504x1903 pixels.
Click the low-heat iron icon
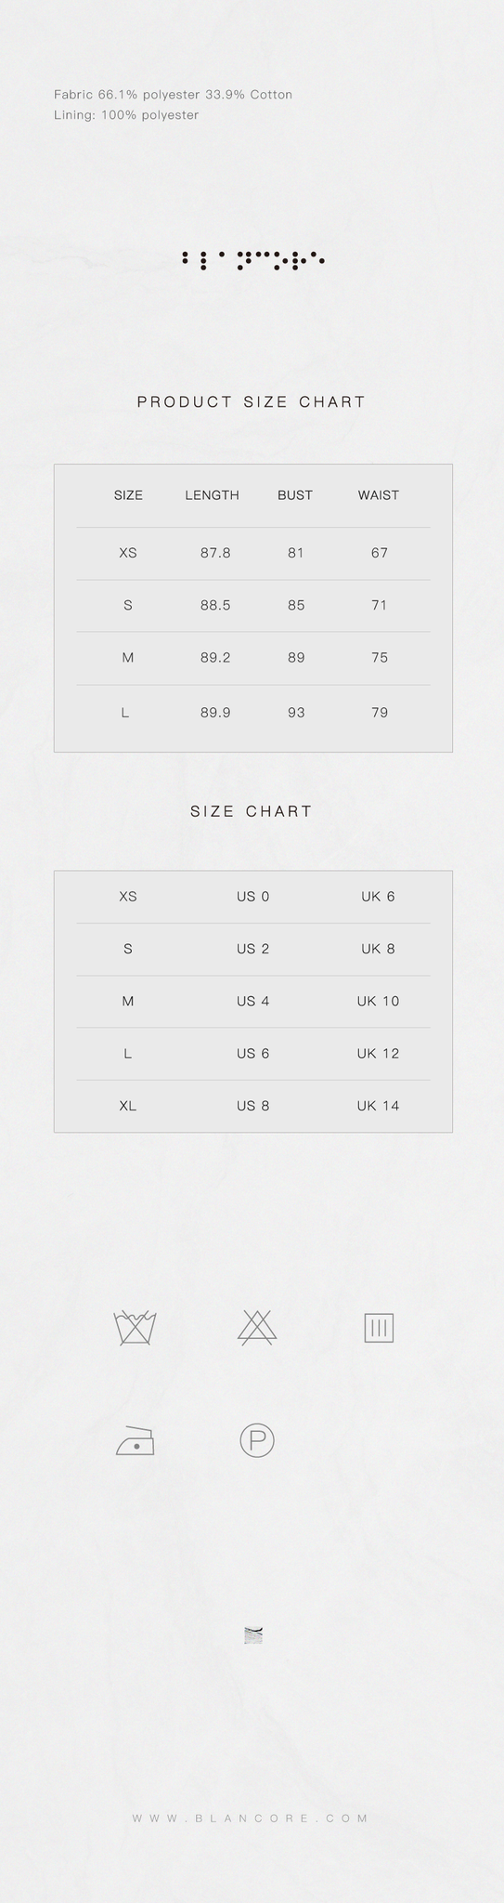click(136, 1439)
